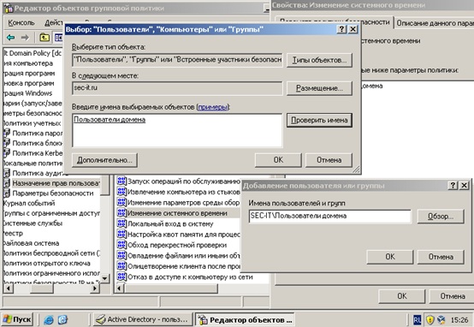This screenshot has height=327, width=474.
Task: Click the forward arrow toolbar icon
Action: (x=25, y=38)
